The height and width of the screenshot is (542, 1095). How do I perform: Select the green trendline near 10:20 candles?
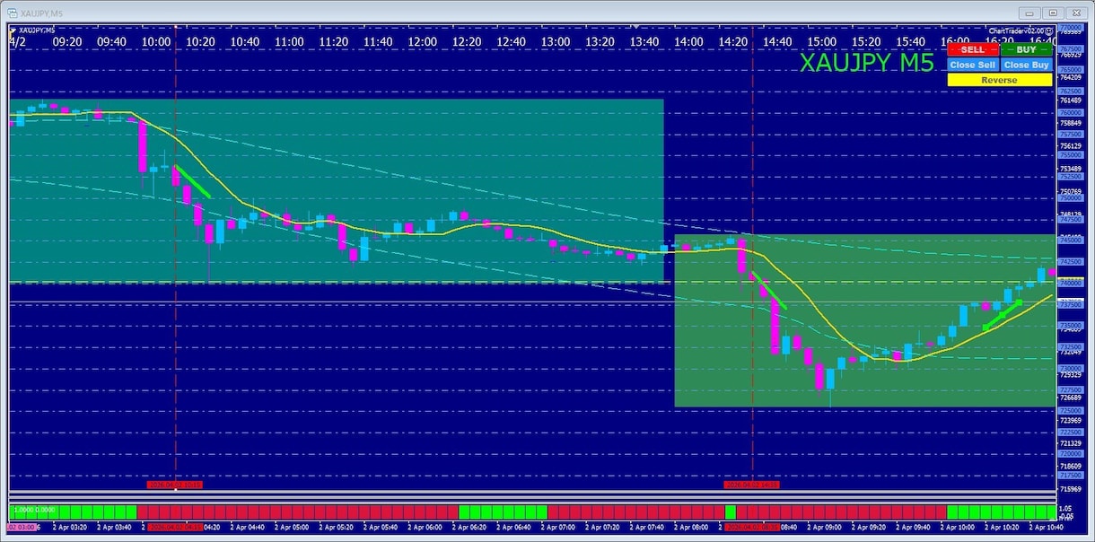click(193, 181)
